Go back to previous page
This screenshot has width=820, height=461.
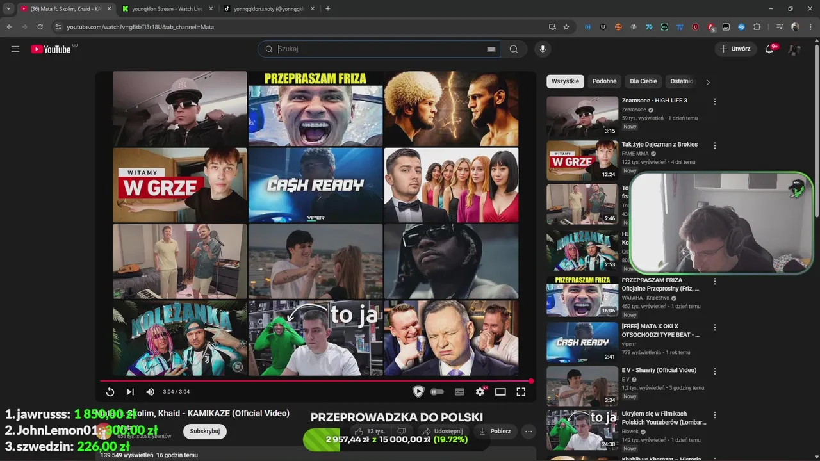(x=9, y=27)
